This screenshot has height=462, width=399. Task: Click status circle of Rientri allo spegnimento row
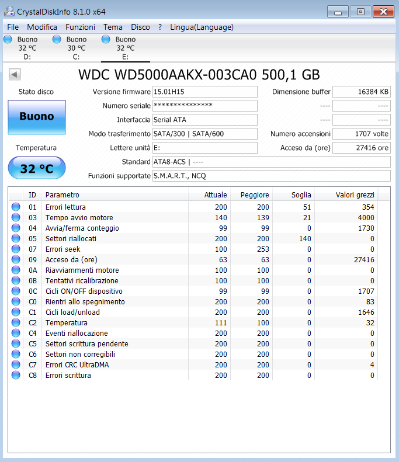(16, 301)
